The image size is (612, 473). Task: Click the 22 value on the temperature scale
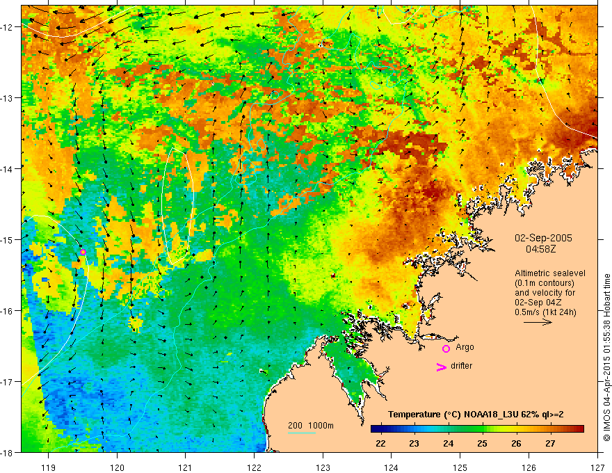click(380, 443)
